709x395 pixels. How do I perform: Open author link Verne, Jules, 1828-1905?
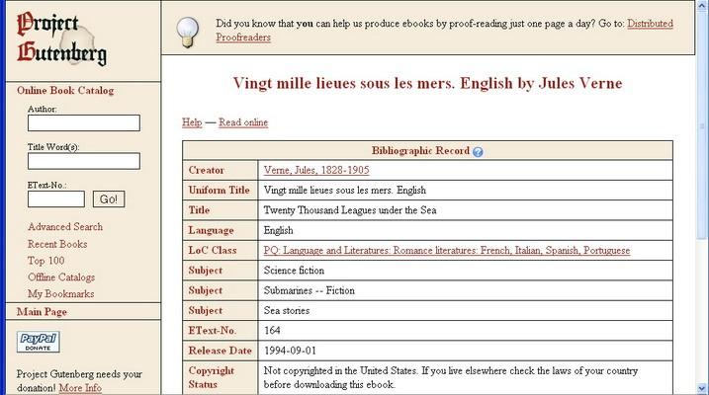[x=316, y=170]
